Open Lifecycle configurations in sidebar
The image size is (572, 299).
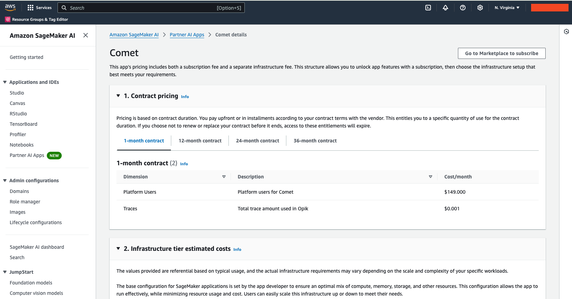[x=35, y=222]
